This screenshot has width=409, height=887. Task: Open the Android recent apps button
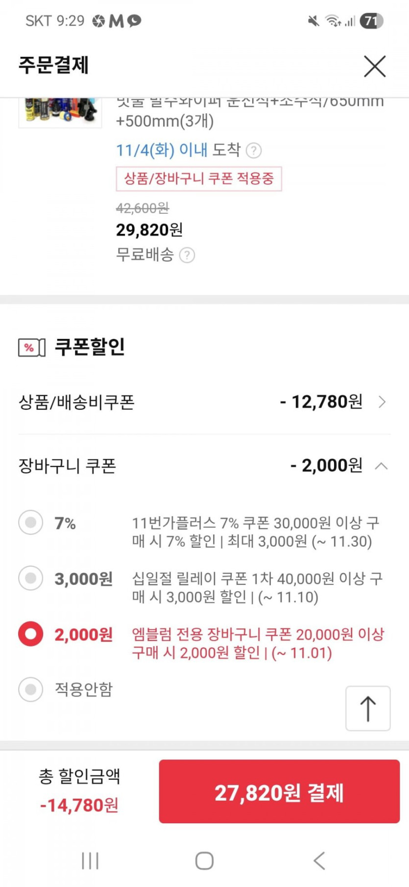90,861
